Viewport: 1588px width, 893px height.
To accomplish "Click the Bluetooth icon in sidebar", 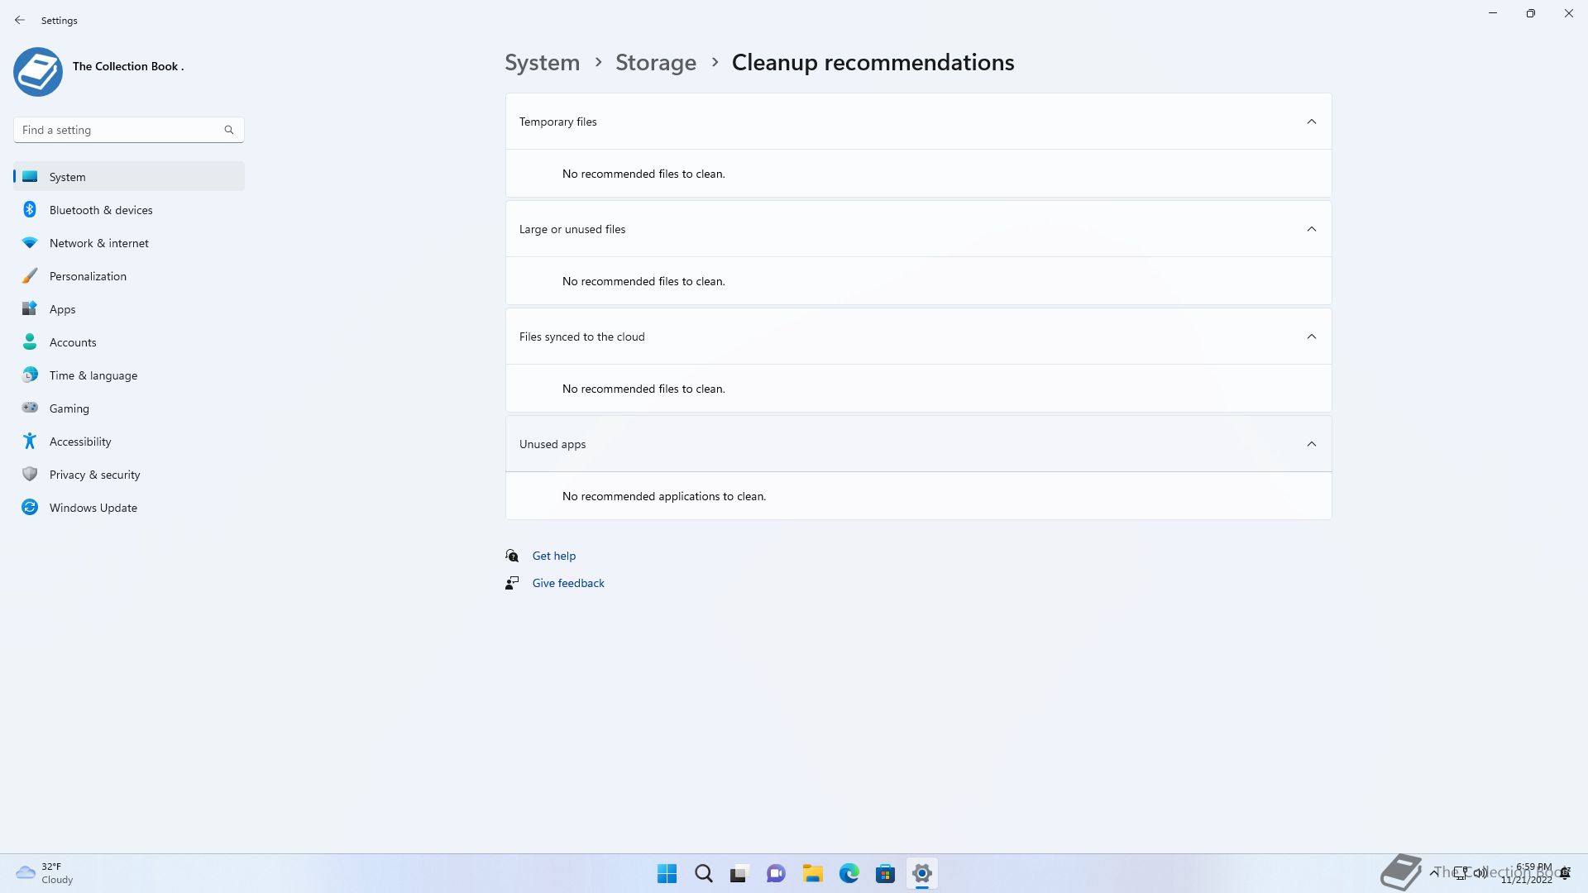I will [30, 209].
